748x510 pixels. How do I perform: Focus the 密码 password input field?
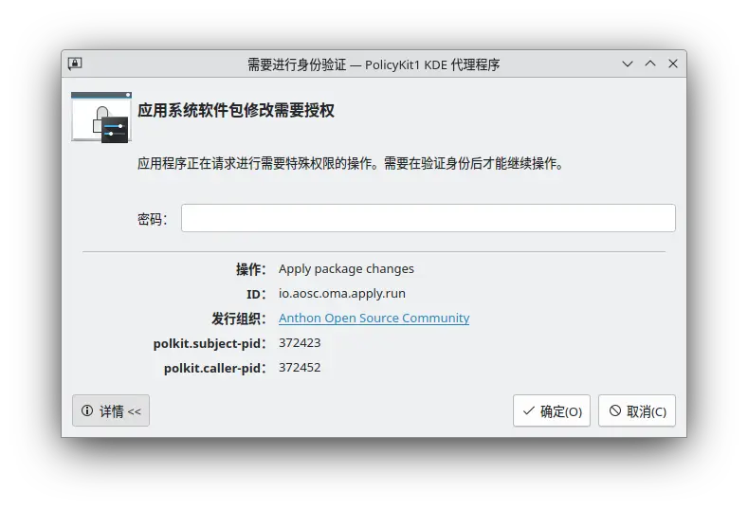tap(428, 218)
